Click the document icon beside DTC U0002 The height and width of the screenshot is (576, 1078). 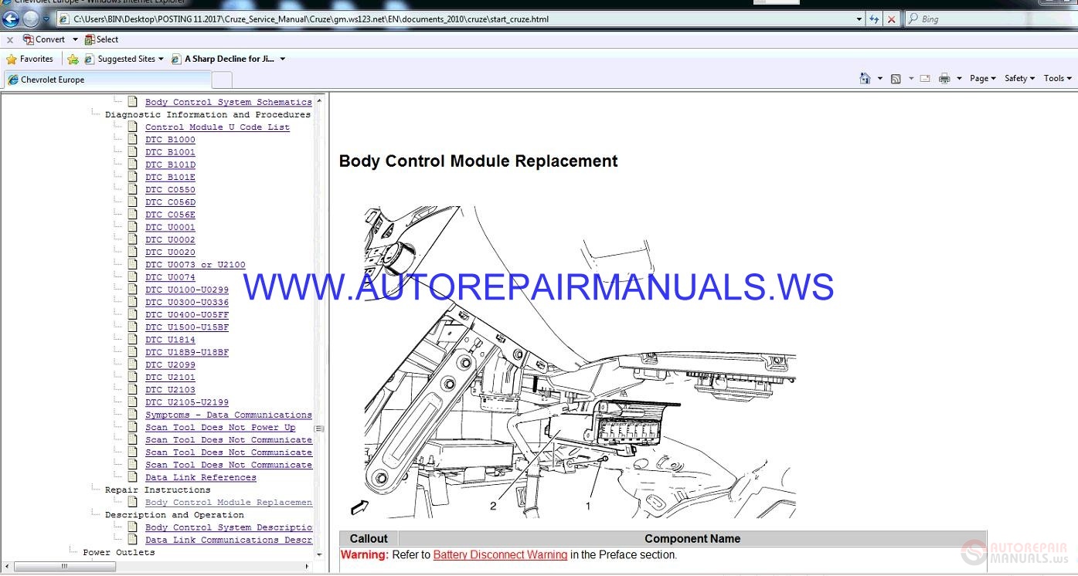133,239
